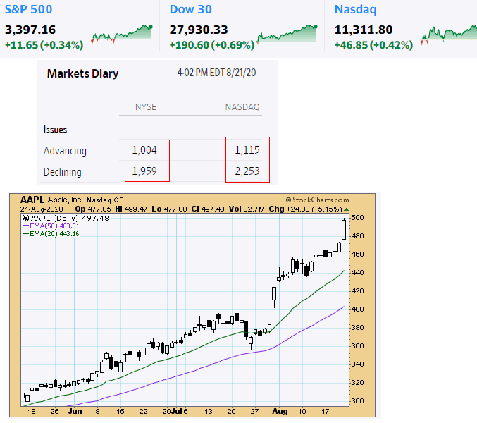Click the S&P 500 green sparkline chart

tap(122, 34)
